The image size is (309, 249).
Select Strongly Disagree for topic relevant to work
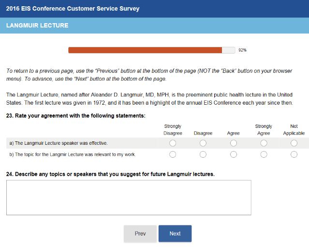click(173, 154)
